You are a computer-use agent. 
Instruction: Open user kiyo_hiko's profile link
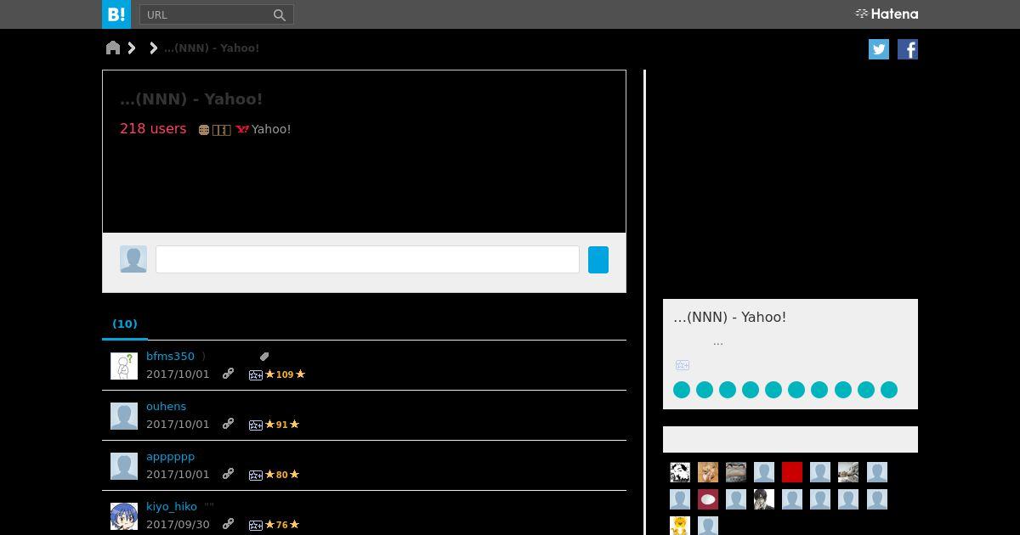pos(172,506)
